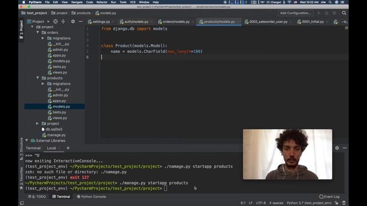Open the VCS menu

point(132,2)
